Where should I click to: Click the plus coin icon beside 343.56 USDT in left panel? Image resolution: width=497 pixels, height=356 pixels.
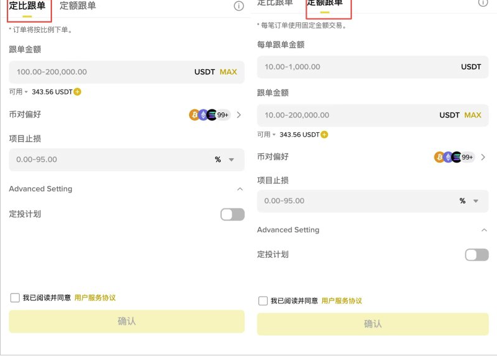[77, 92]
